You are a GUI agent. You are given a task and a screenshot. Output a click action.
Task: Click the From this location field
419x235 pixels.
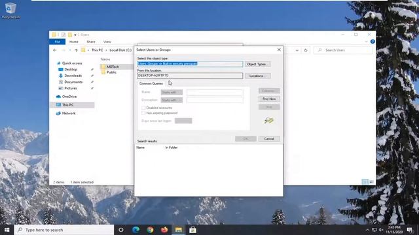click(x=190, y=76)
